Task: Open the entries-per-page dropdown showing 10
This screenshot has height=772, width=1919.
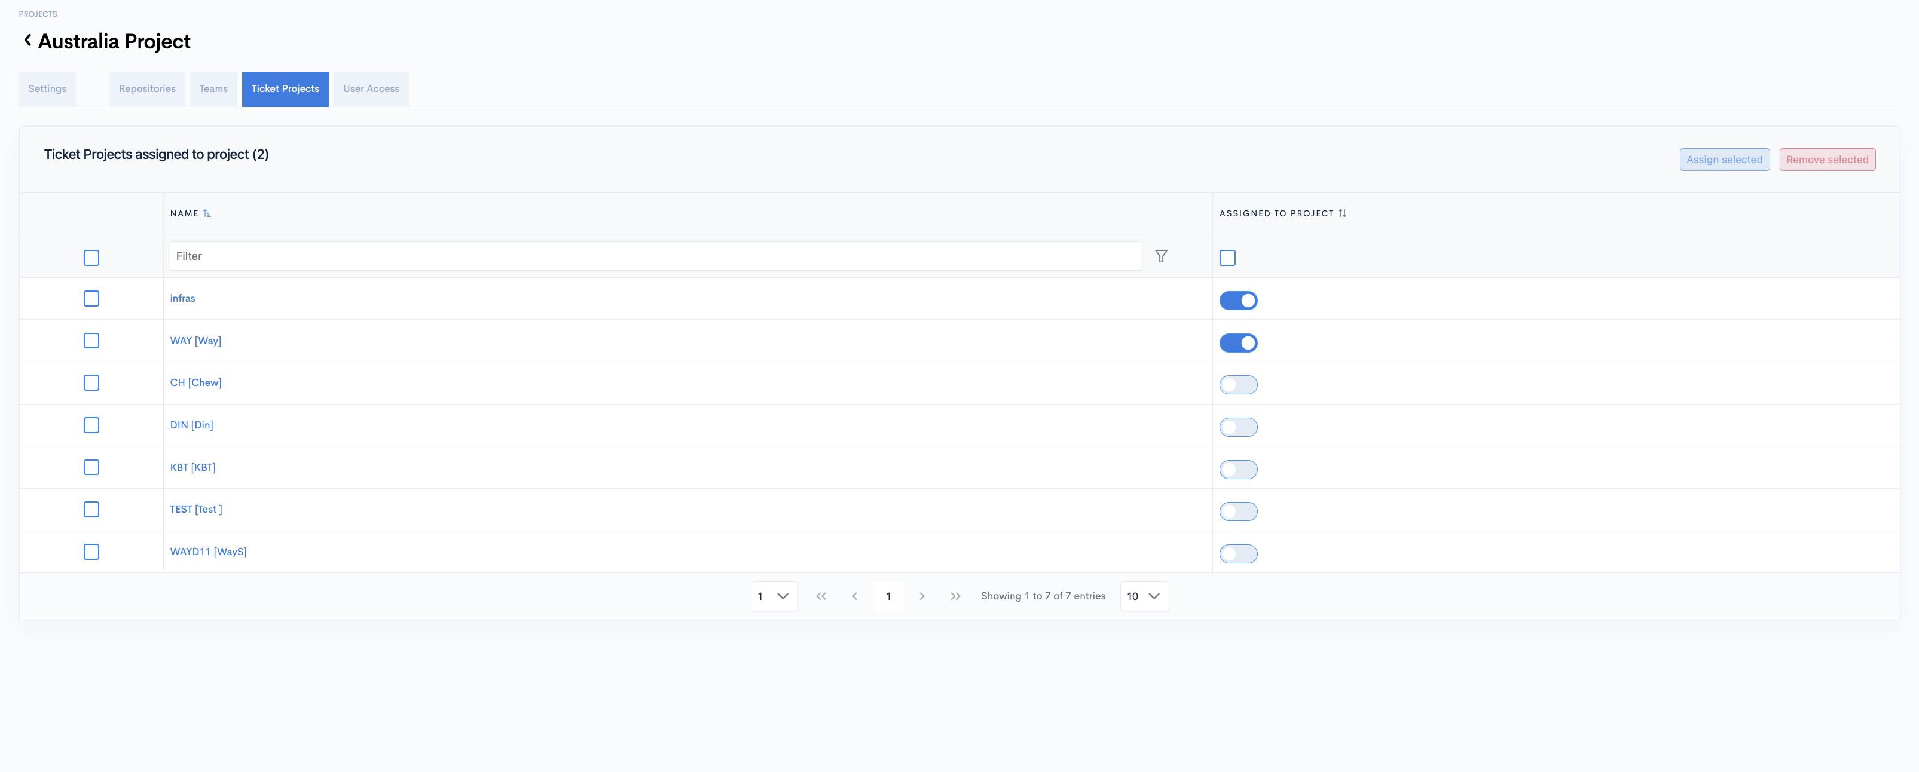Action: coord(1144,596)
